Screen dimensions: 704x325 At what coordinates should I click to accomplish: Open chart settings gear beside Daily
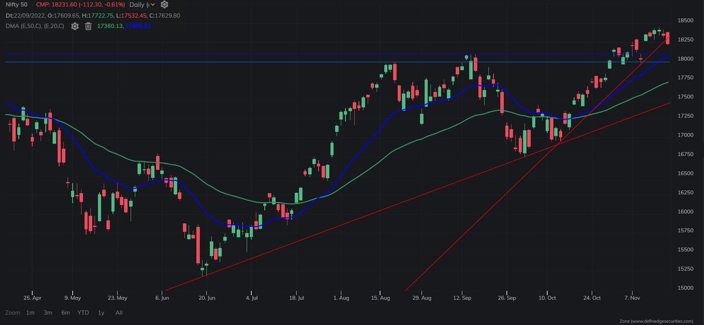[165, 5]
